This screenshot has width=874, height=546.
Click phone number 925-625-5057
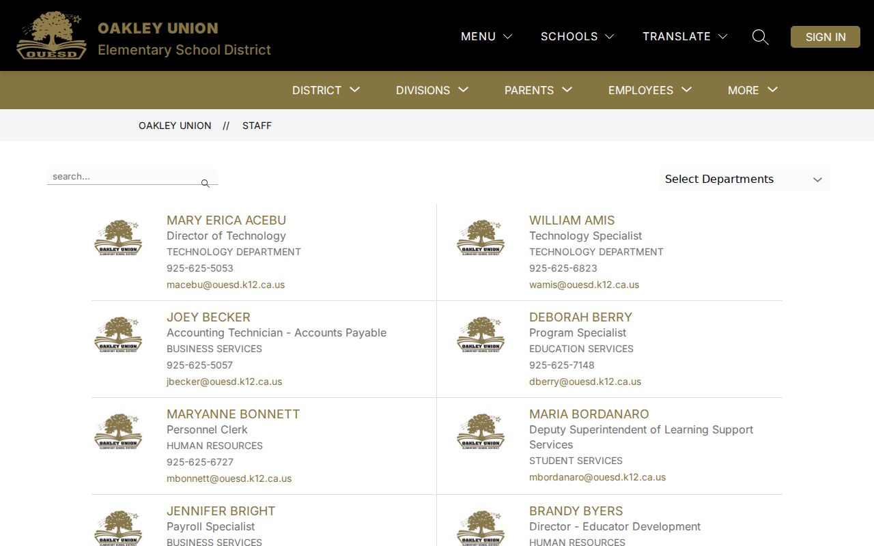(199, 365)
